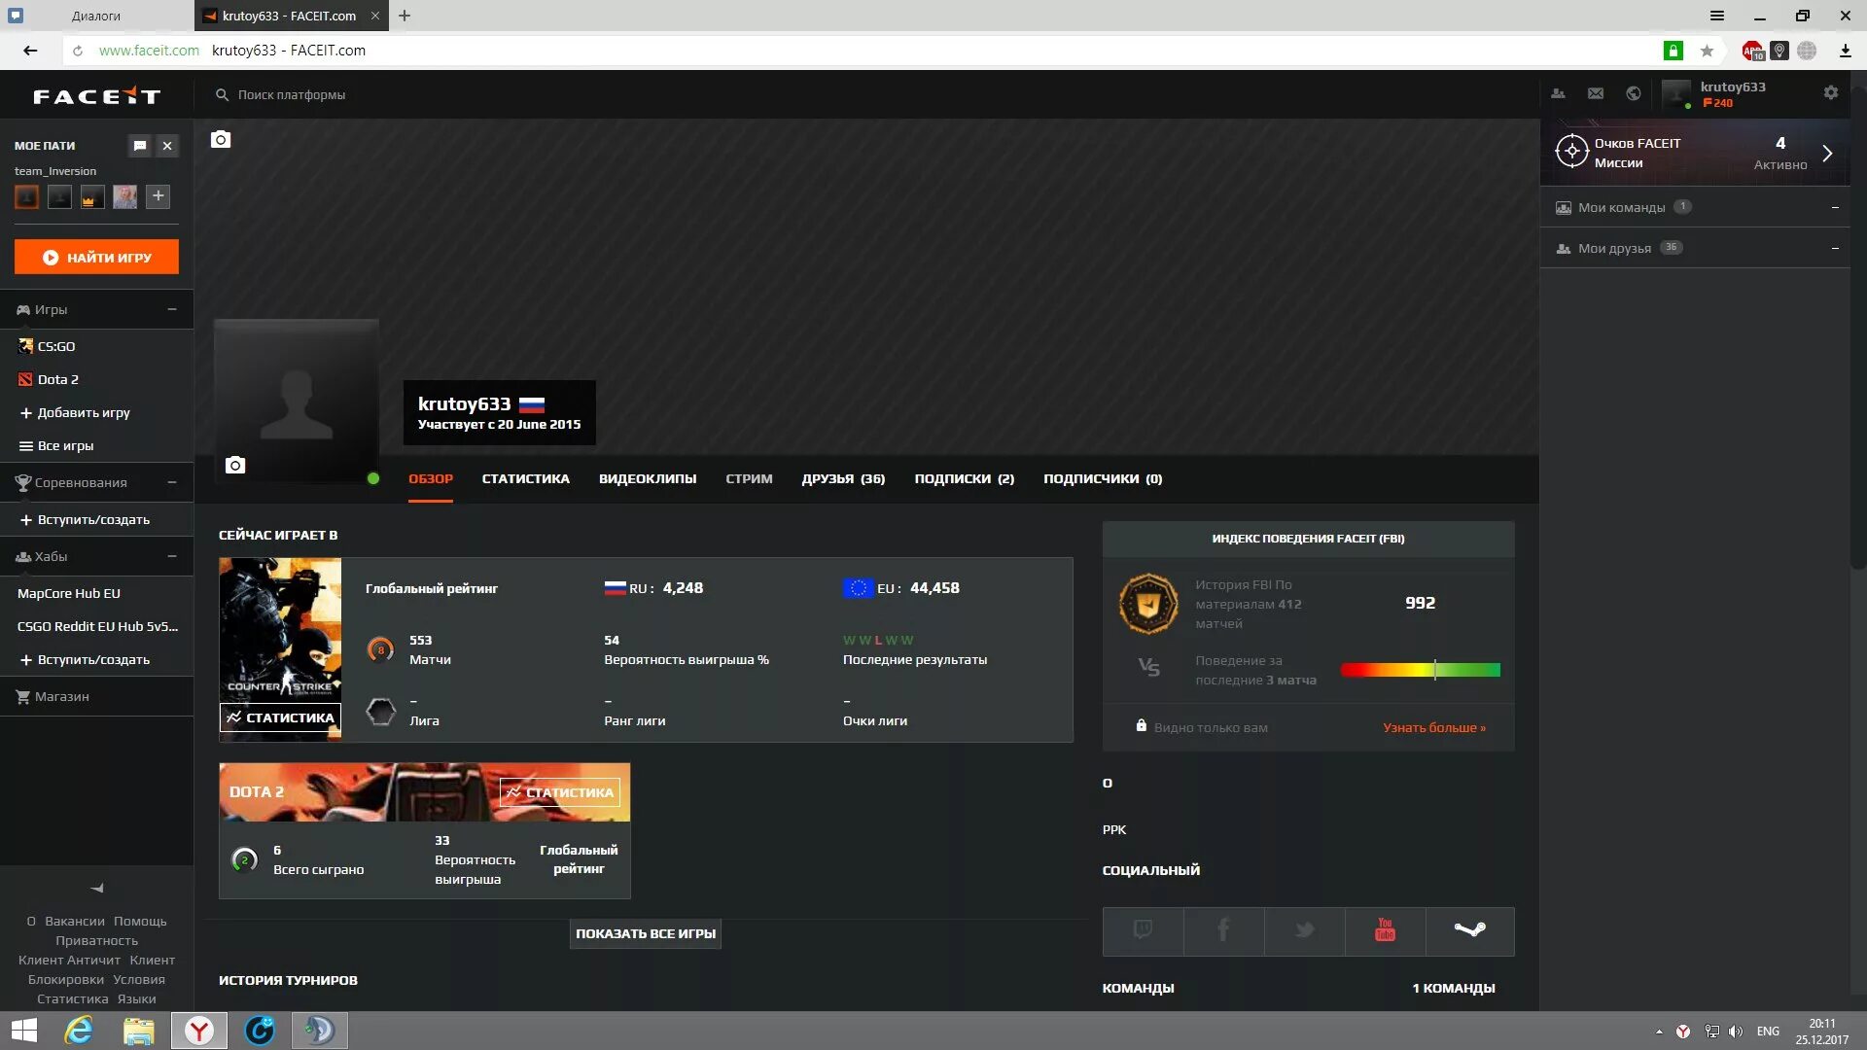
Task: Open friends icon in top bar
Action: point(1558,93)
